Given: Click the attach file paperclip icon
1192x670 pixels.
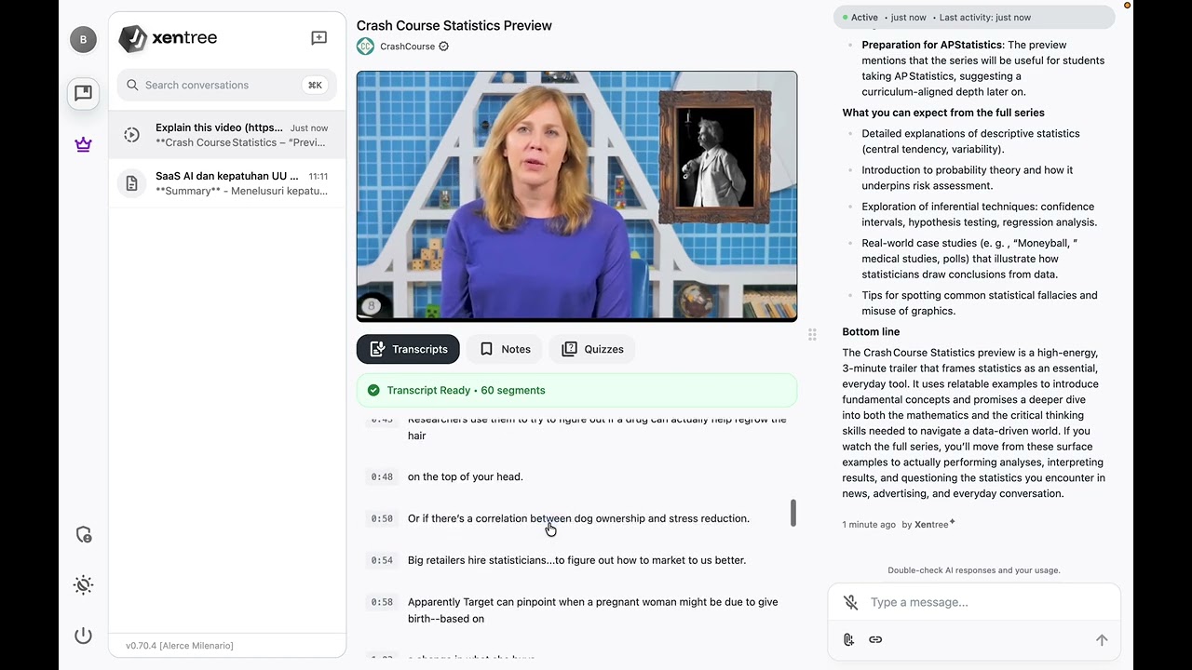Looking at the screenshot, I should click(848, 639).
